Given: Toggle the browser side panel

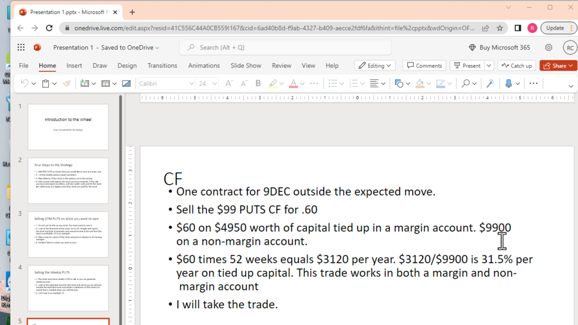Looking at the screenshot, I should [518, 28].
